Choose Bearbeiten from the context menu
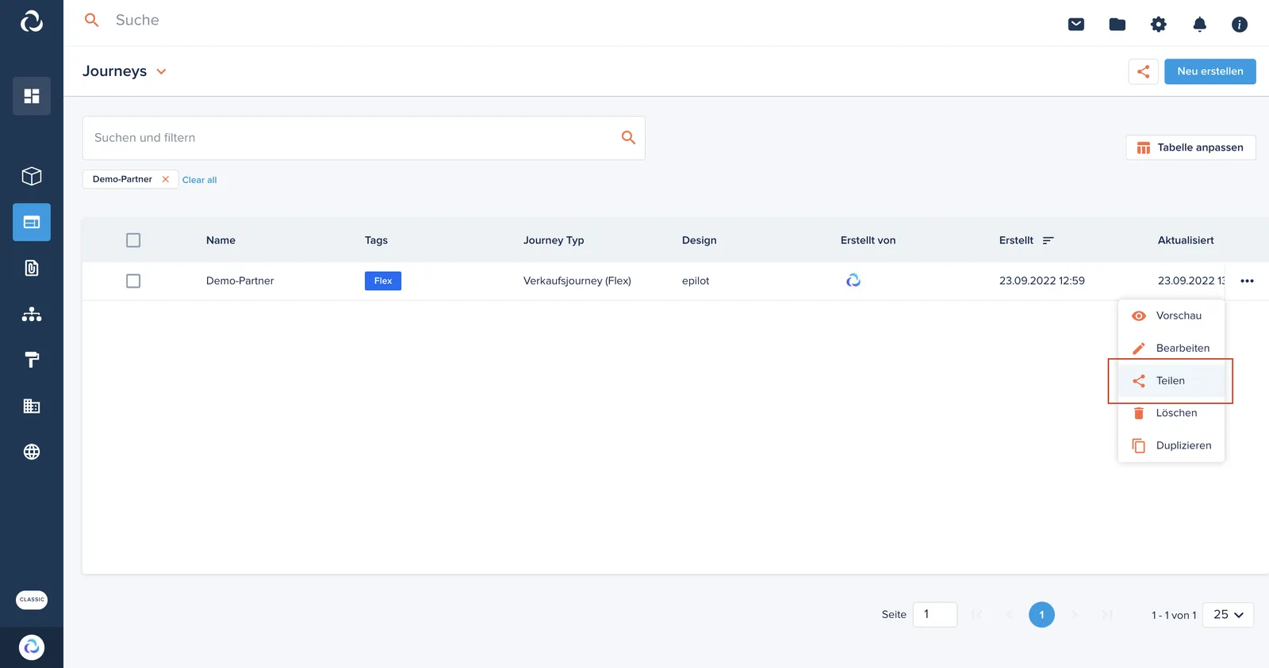 [1171, 348]
